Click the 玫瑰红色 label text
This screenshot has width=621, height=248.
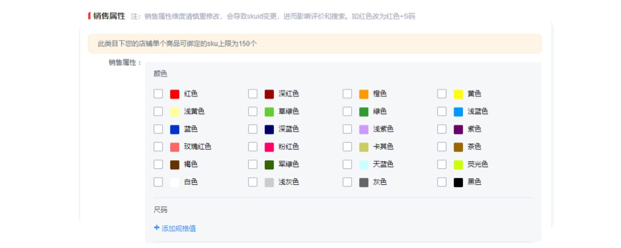coord(197,147)
